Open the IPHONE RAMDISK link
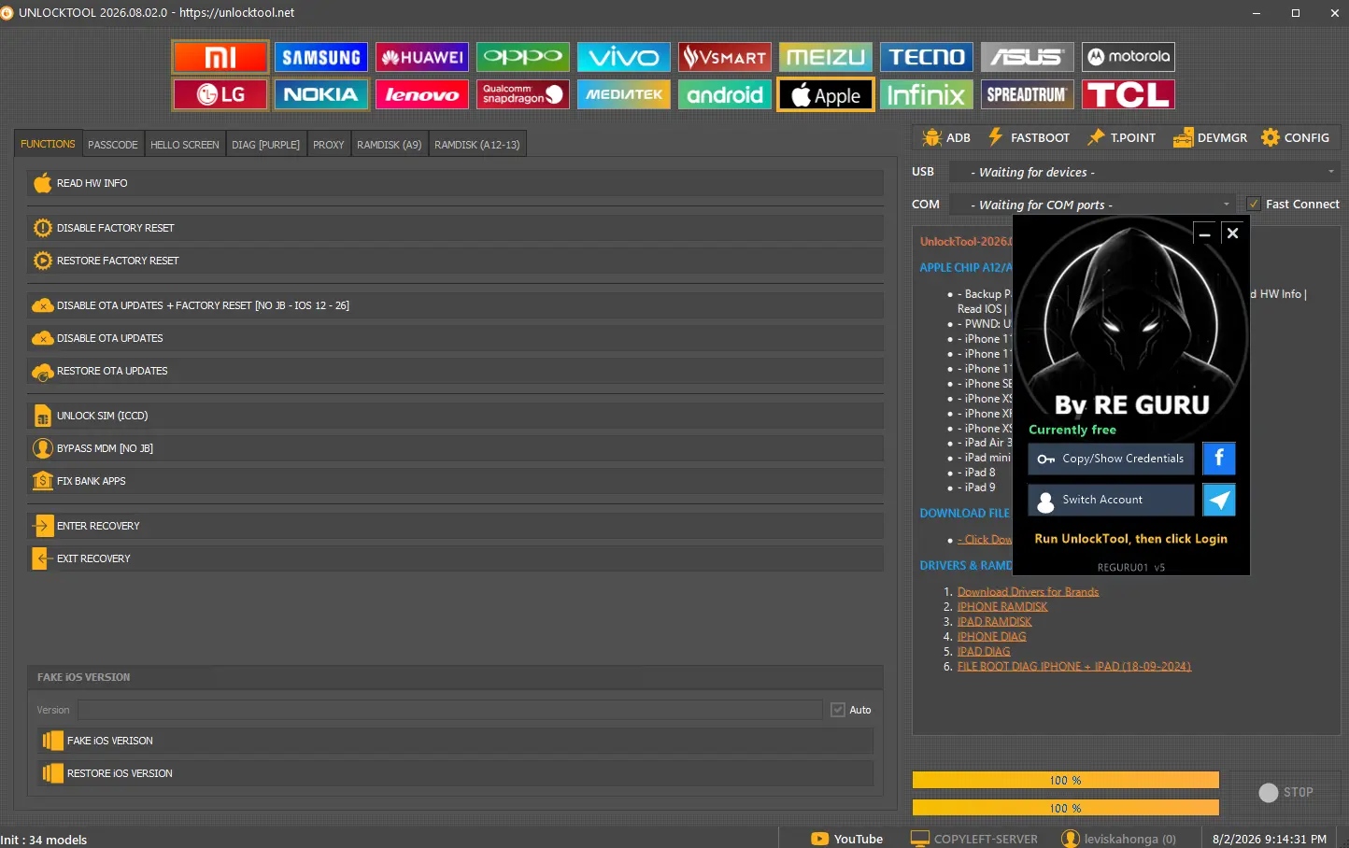The height and width of the screenshot is (848, 1349). (1002, 607)
